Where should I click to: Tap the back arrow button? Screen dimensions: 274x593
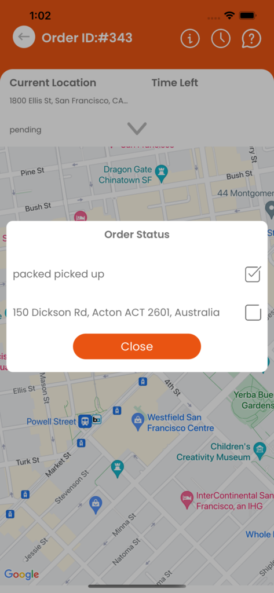(x=24, y=38)
